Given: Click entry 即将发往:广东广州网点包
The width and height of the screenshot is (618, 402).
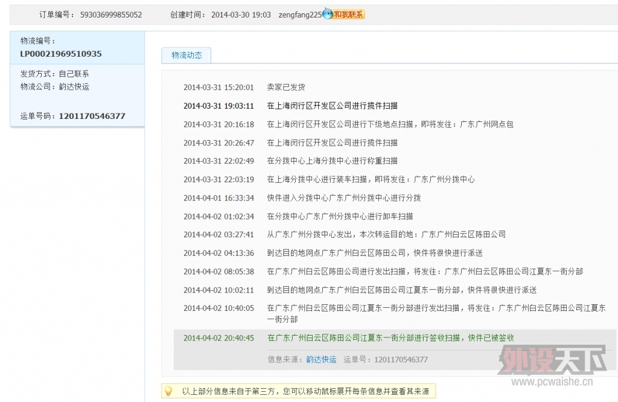Looking at the screenshot, I should (348, 124).
